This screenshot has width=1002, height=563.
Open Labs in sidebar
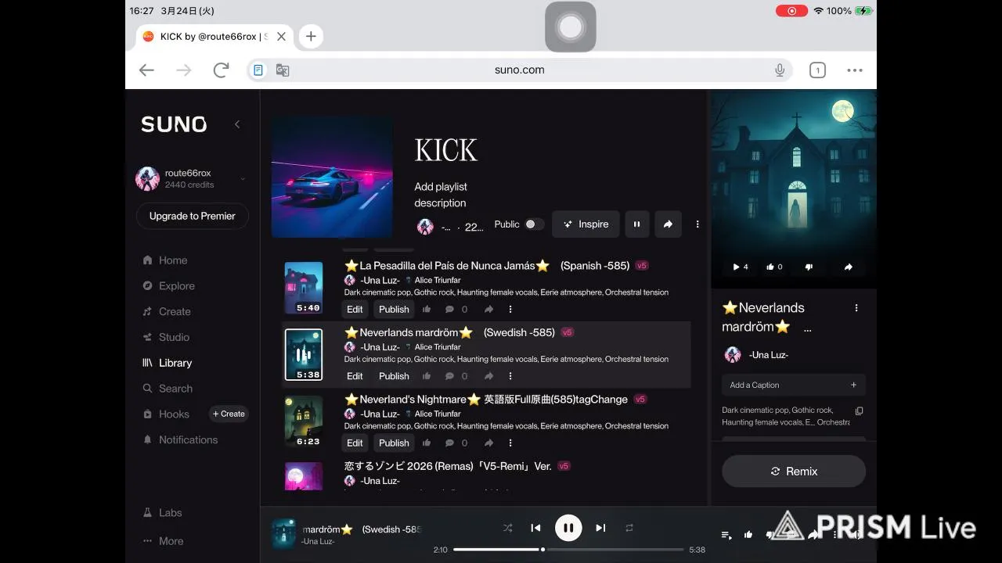[x=163, y=513]
